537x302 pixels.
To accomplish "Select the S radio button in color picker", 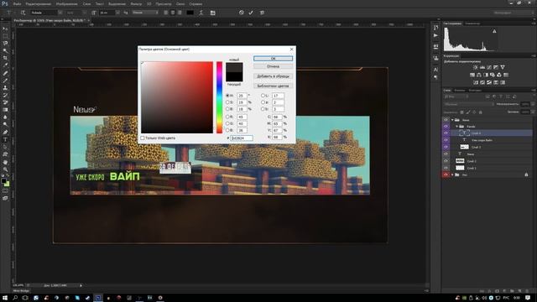I will 227,102.
